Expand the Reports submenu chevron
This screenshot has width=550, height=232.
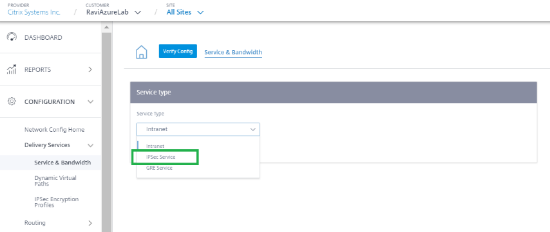point(90,69)
